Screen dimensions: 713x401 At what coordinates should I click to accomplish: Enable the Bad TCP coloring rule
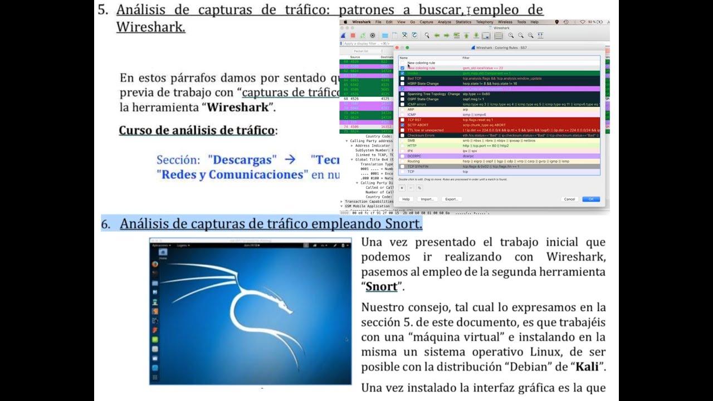402,79
